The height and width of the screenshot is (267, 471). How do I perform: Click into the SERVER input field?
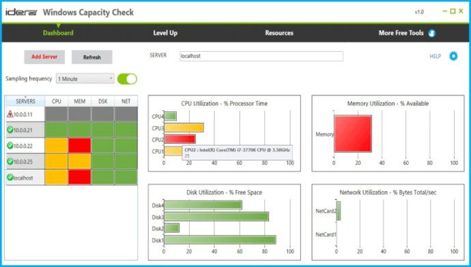261,56
